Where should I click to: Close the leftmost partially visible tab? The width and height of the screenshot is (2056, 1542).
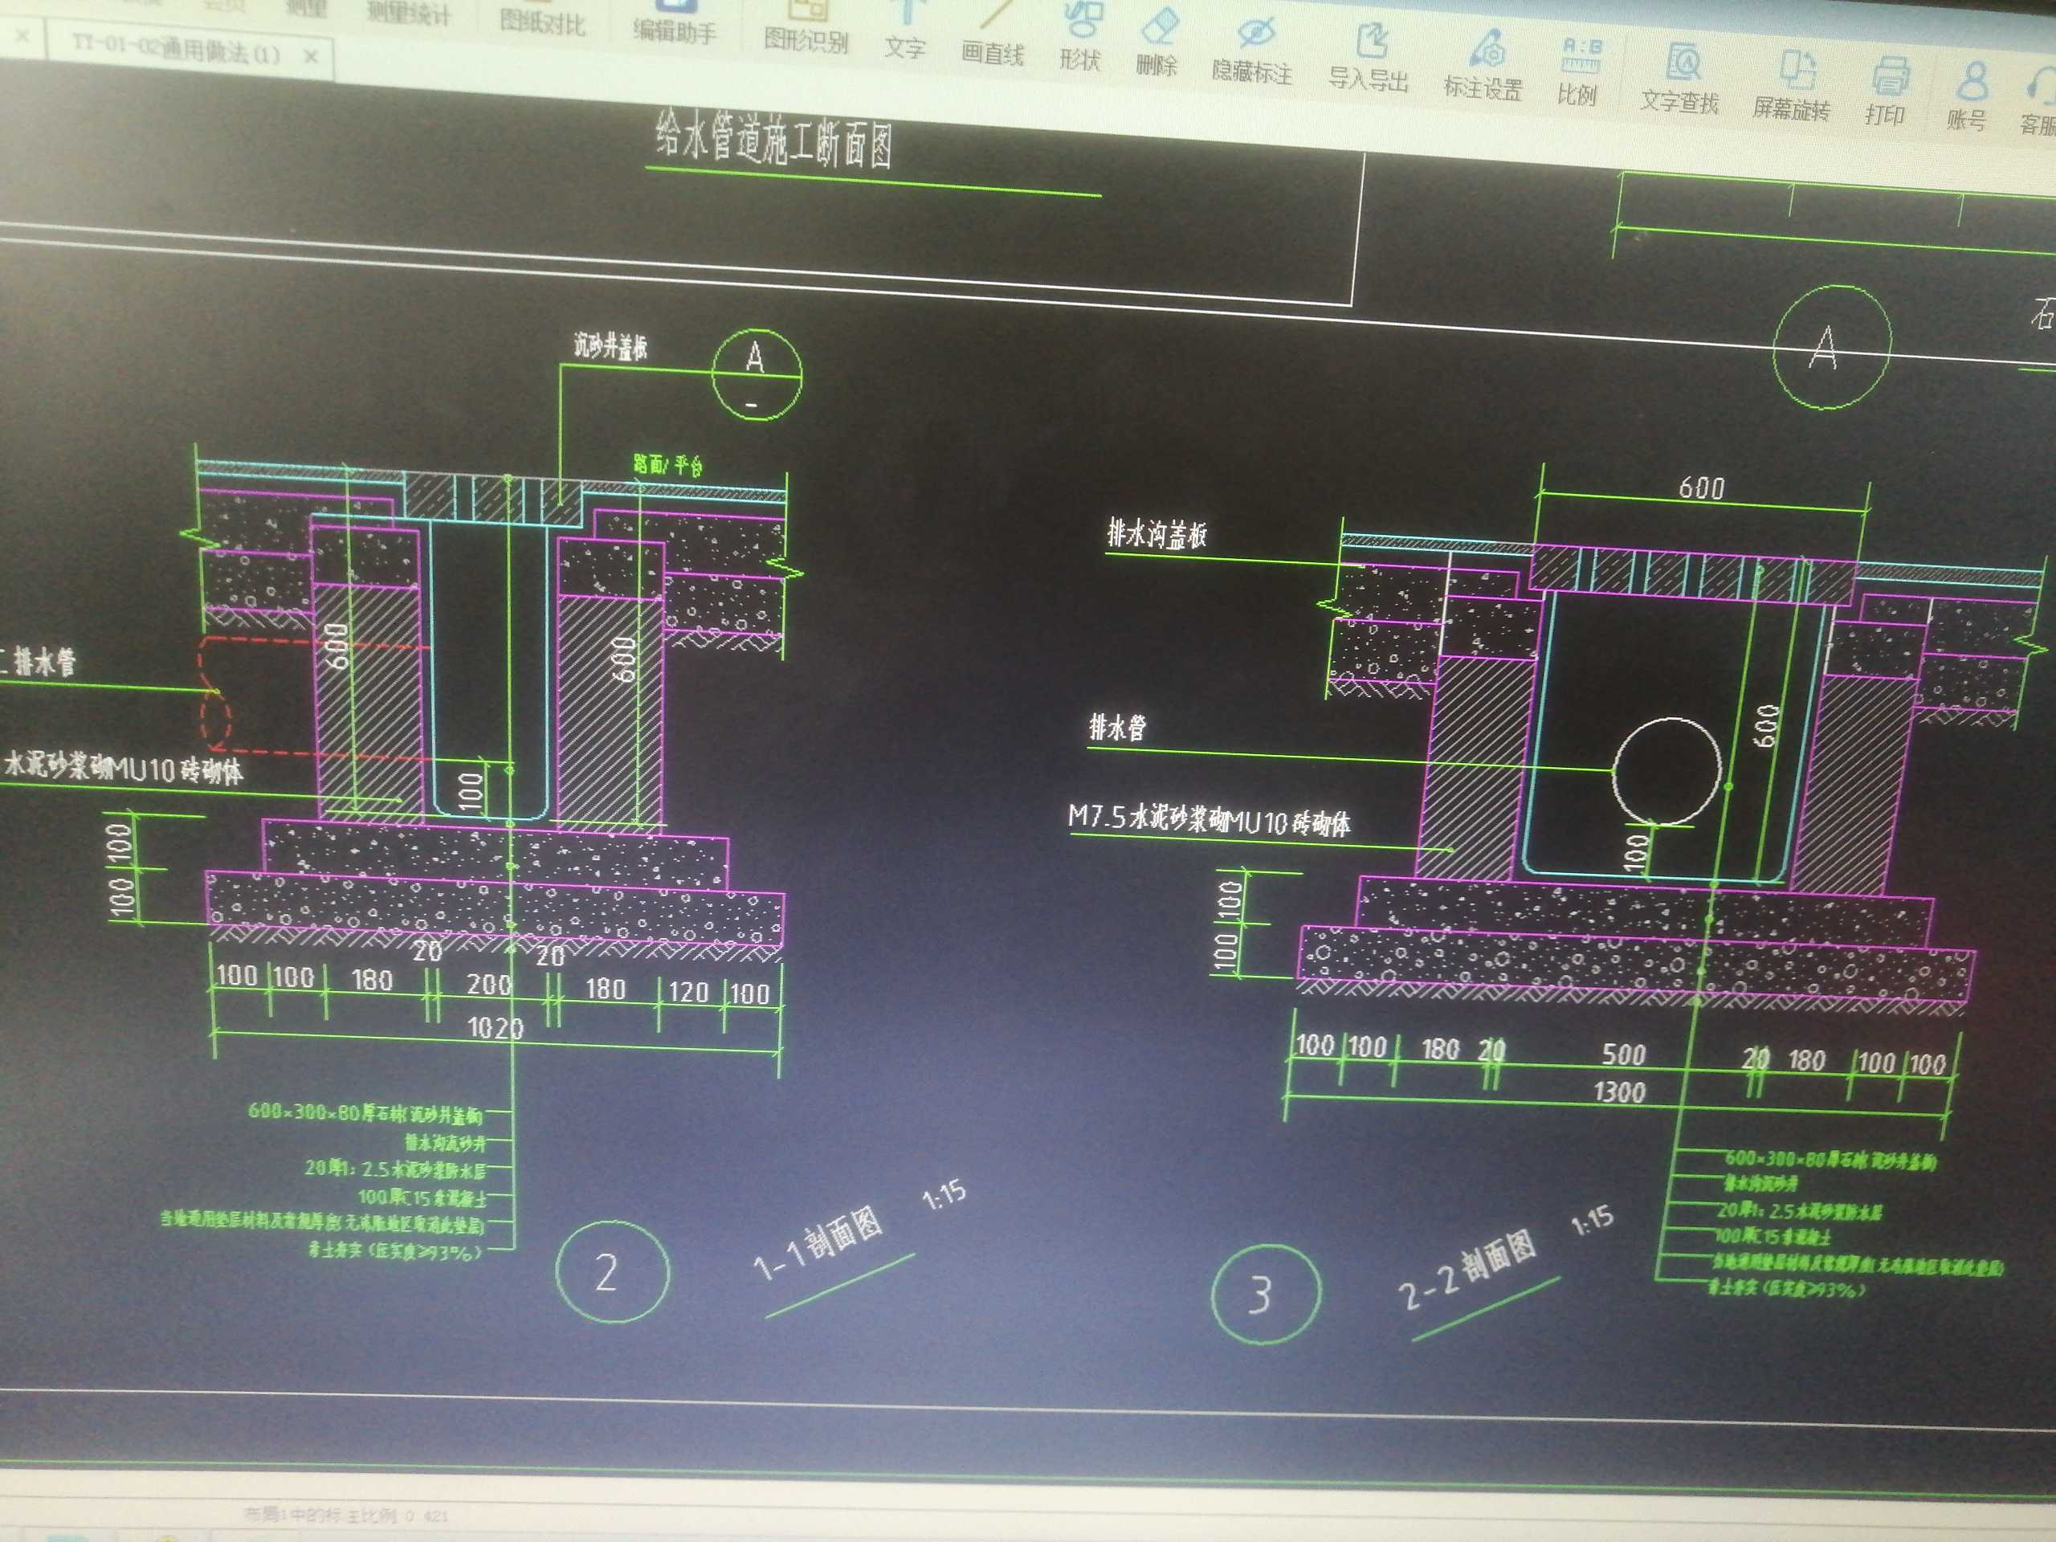point(23,37)
